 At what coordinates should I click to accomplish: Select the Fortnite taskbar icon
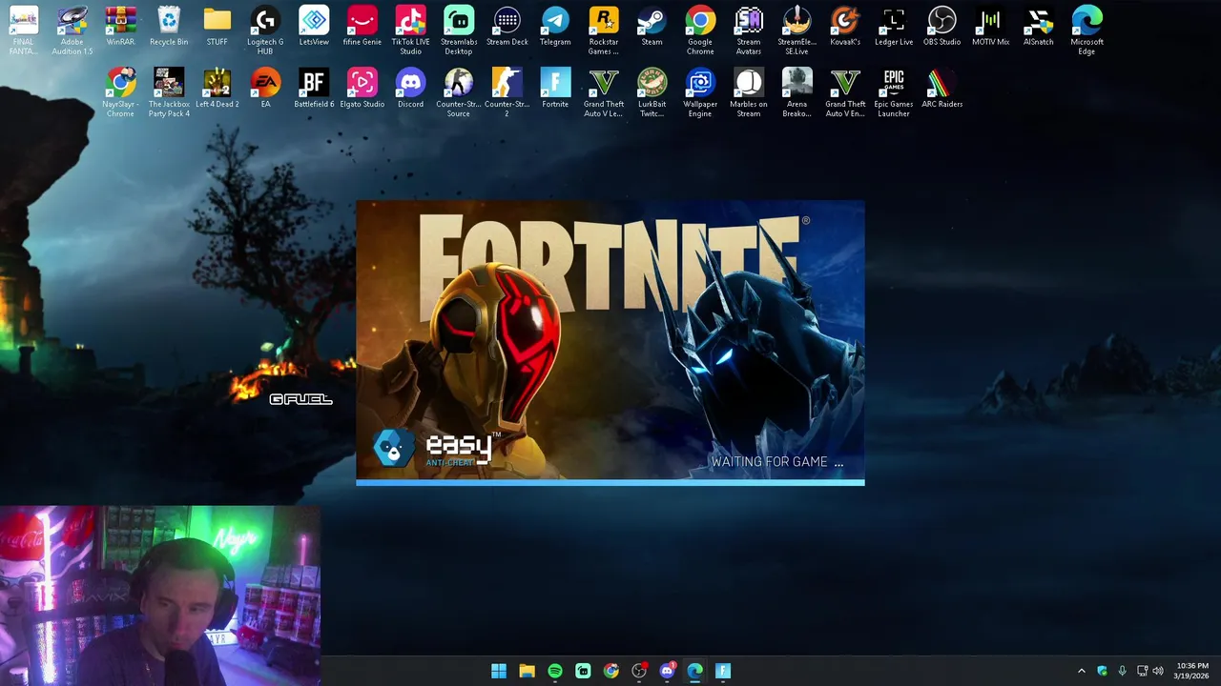point(723,671)
